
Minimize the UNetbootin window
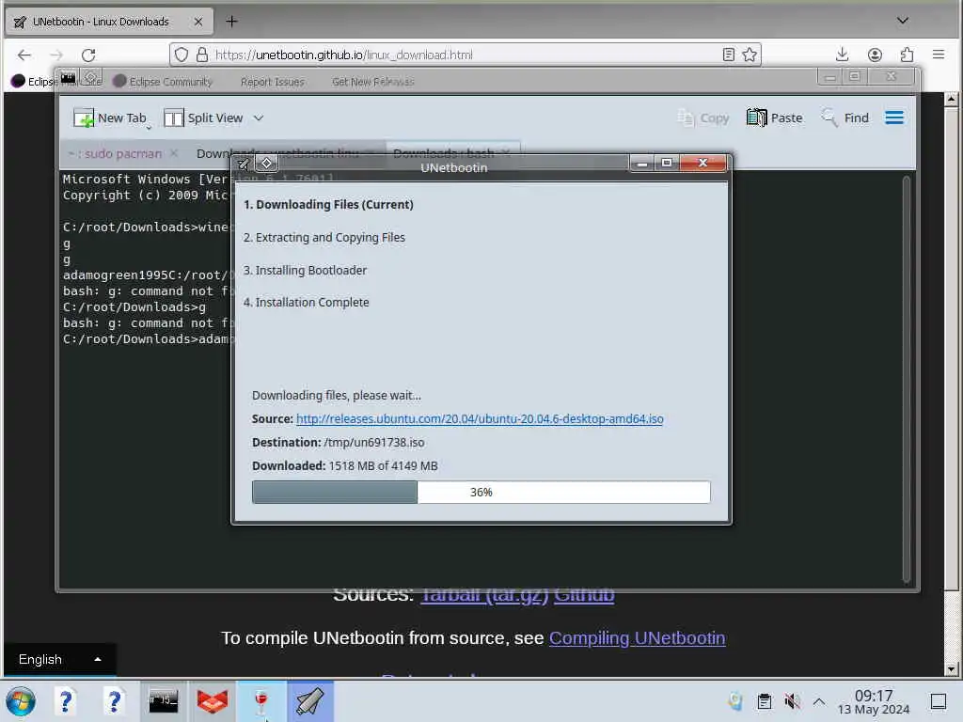641,163
